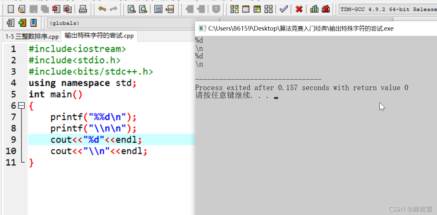Viewport: 437px width, 215px height.
Task: Switch to 1-5 三整数排序.cpp tab
Action: (x=32, y=36)
